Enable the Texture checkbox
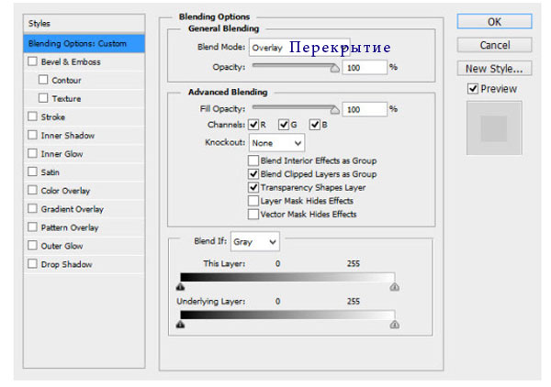This screenshot has height=387, width=551. pos(43,98)
